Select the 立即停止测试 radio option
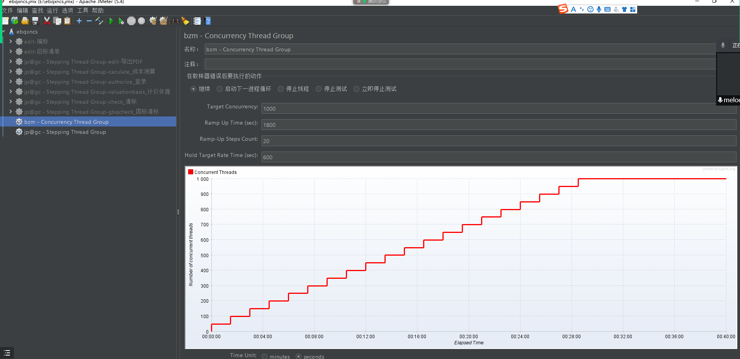Viewport: 740px width, 359px height. point(356,89)
